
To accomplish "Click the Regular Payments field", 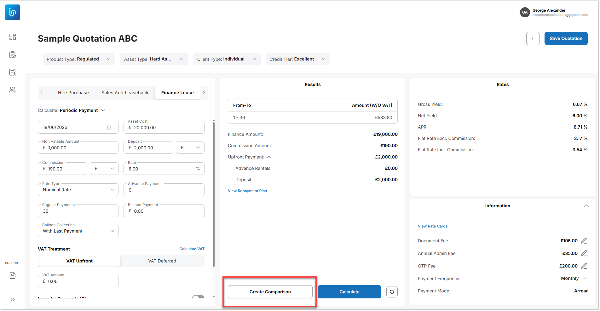I will click(x=78, y=211).
